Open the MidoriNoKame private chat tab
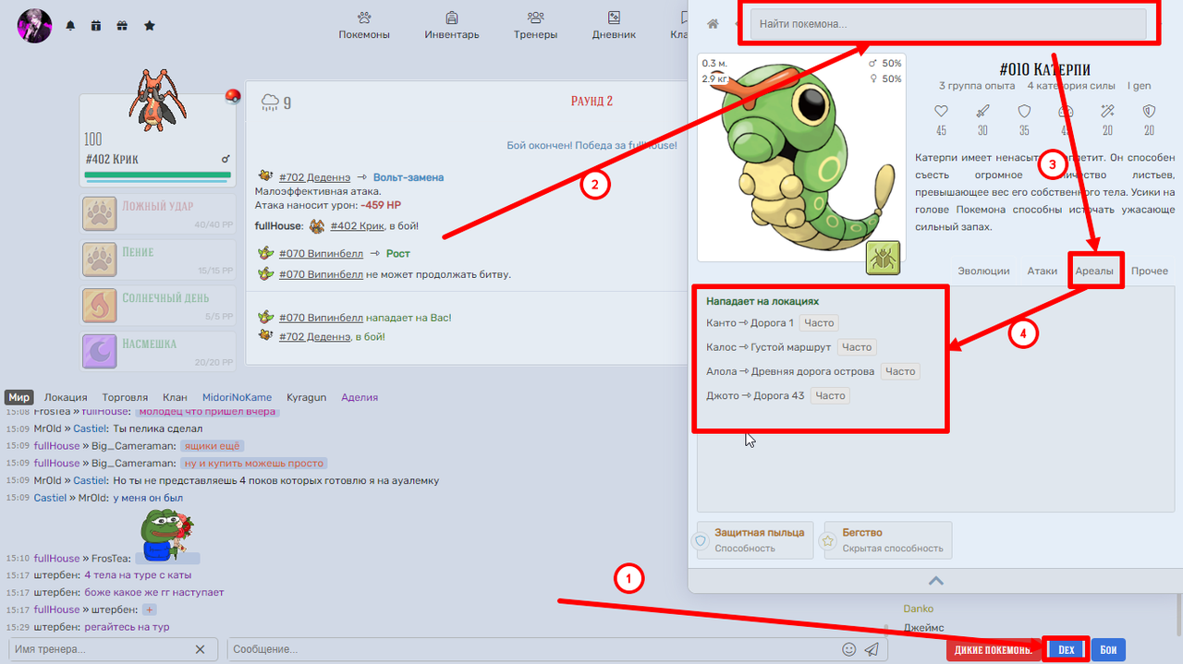Viewport: 1183px width, 664px height. coord(237,397)
